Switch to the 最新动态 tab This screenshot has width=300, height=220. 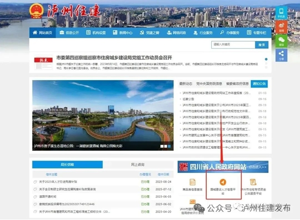pos(186,84)
